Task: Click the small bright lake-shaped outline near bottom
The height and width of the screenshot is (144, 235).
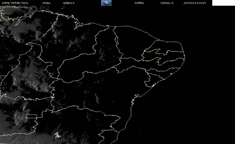Action: pyautogui.click(x=58, y=135)
